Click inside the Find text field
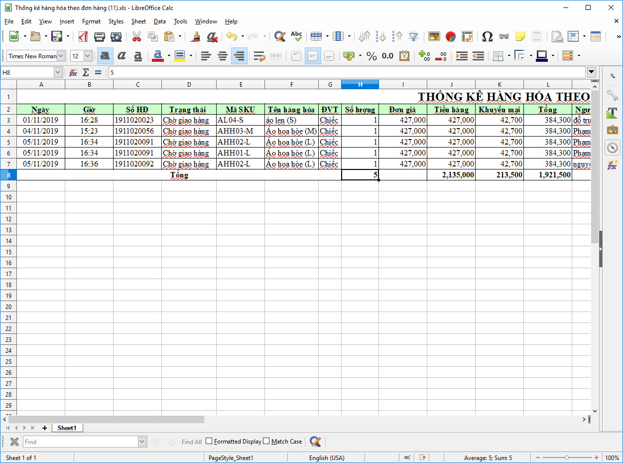Image resolution: width=623 pixels, height=463 pixels. (80, 442)
